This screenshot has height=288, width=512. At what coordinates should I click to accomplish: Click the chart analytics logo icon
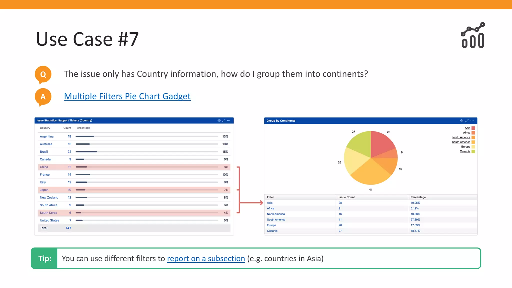click(x=473, y=35)
